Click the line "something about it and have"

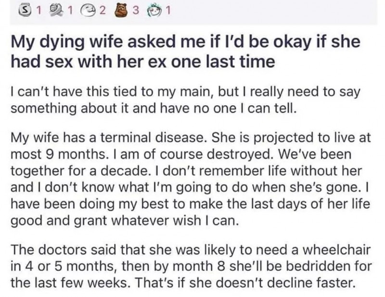[154, 109]
